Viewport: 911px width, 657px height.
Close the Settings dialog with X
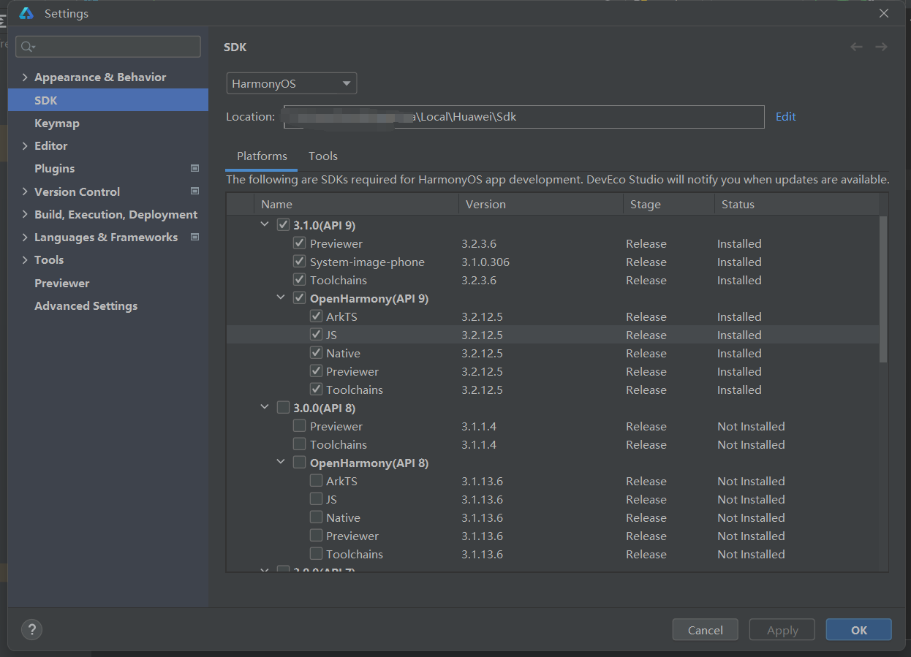coord(884,13)
